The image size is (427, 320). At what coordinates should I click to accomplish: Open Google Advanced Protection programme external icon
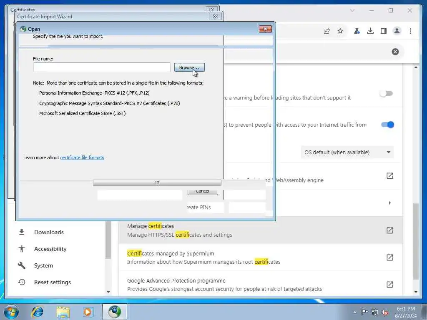(x=390, y=285)
